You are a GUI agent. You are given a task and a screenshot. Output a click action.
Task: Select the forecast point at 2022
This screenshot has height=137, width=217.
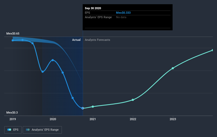133,100
